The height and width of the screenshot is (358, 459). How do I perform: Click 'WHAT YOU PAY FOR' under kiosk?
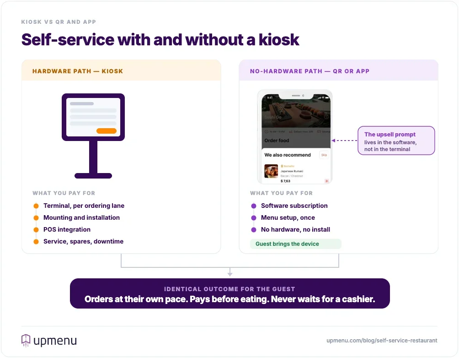(64, 193)
